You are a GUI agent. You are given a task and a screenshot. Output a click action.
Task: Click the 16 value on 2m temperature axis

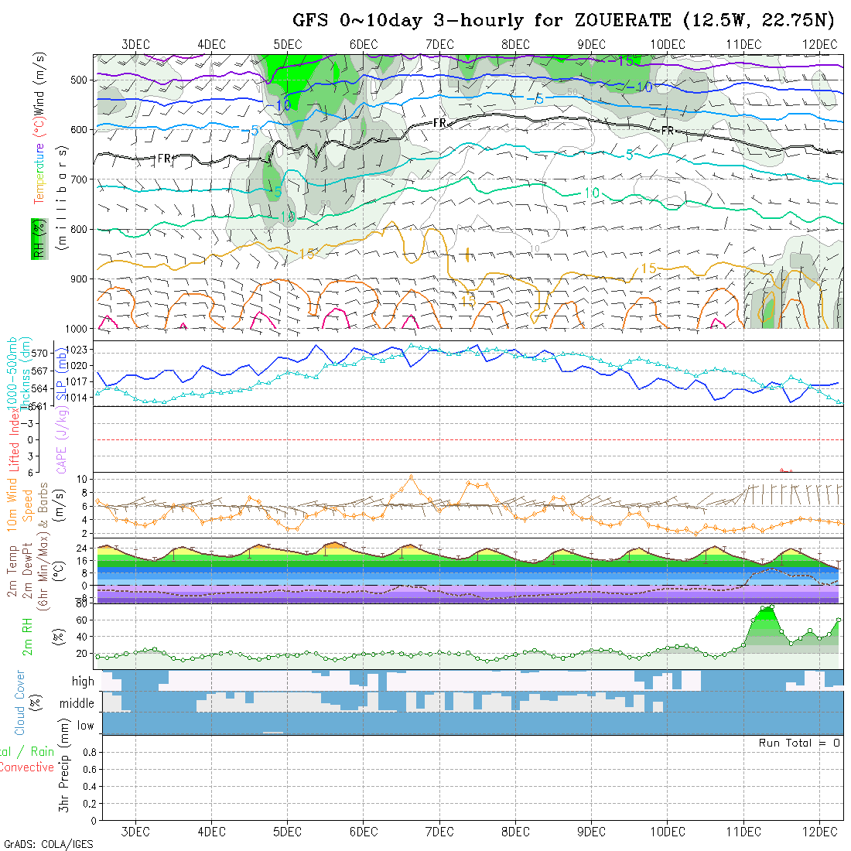point(82,561)
